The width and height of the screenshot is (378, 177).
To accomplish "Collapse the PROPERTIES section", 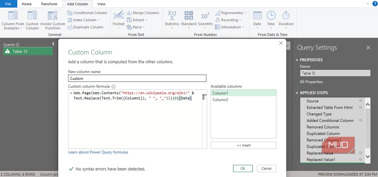I will [x=297, y=60].
